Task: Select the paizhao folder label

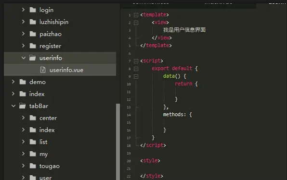Action: (x=51, y=34)
